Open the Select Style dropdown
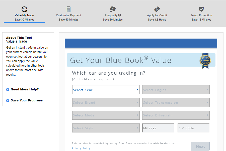This screenshot has width=226, height=151. tap(106, 128)
